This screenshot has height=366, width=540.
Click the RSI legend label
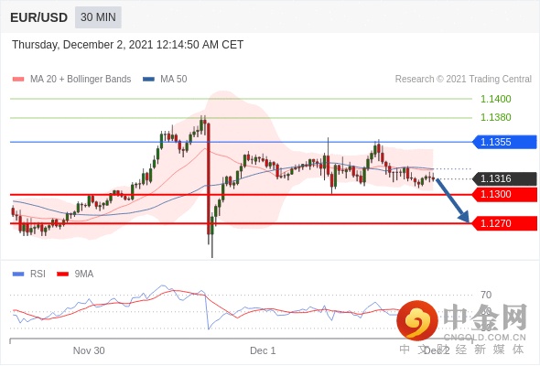click(38, 274)
